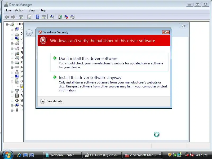Open the File menu

tap(8, 10)
